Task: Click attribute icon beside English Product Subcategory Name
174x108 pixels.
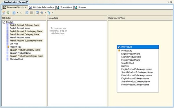Action: click(8, 31)
